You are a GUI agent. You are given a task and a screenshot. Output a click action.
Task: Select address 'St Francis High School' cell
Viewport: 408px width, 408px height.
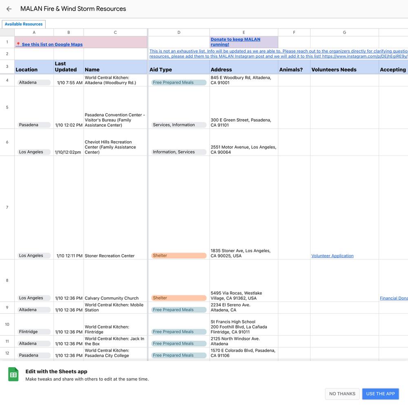244,324
